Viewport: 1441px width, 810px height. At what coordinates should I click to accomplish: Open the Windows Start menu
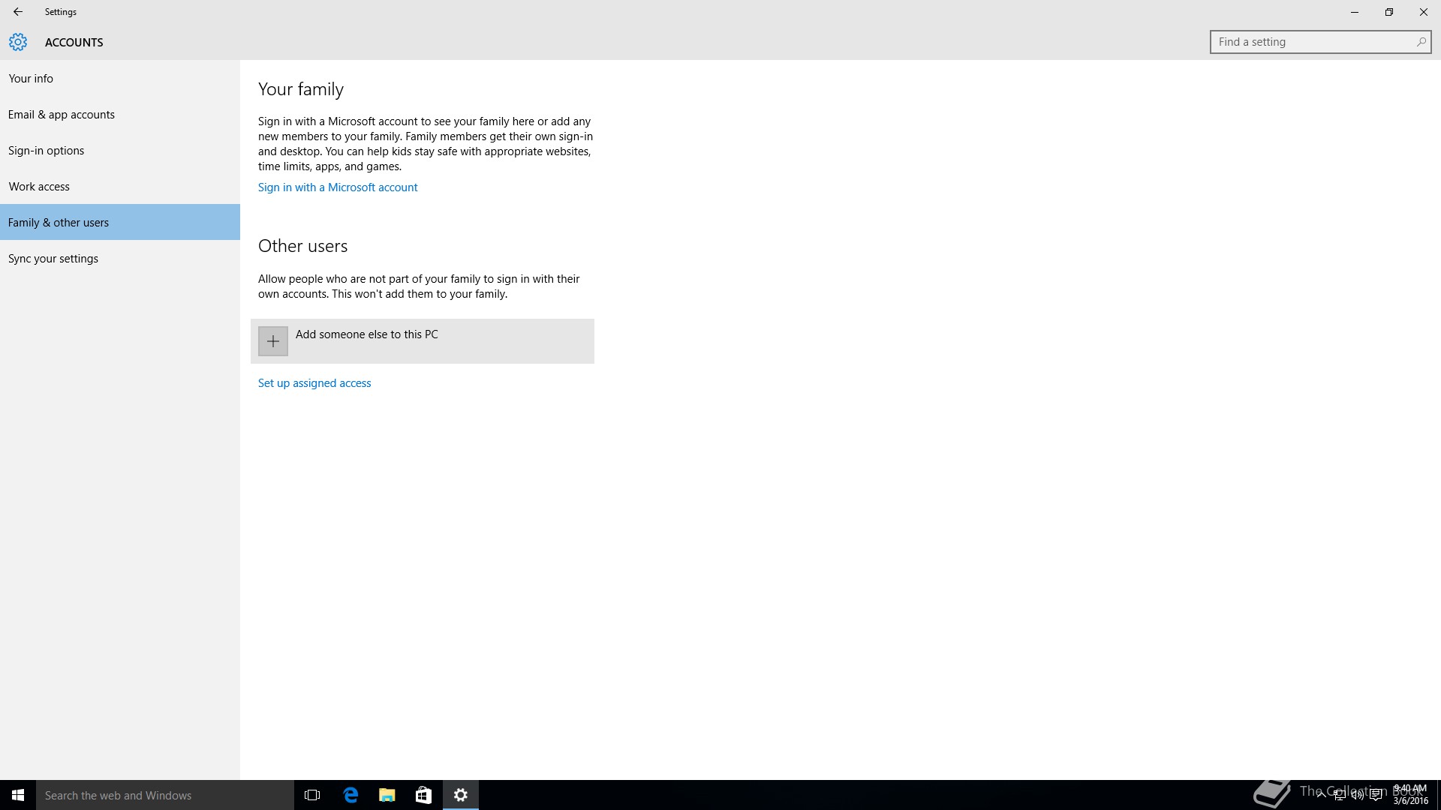(18, 795)
